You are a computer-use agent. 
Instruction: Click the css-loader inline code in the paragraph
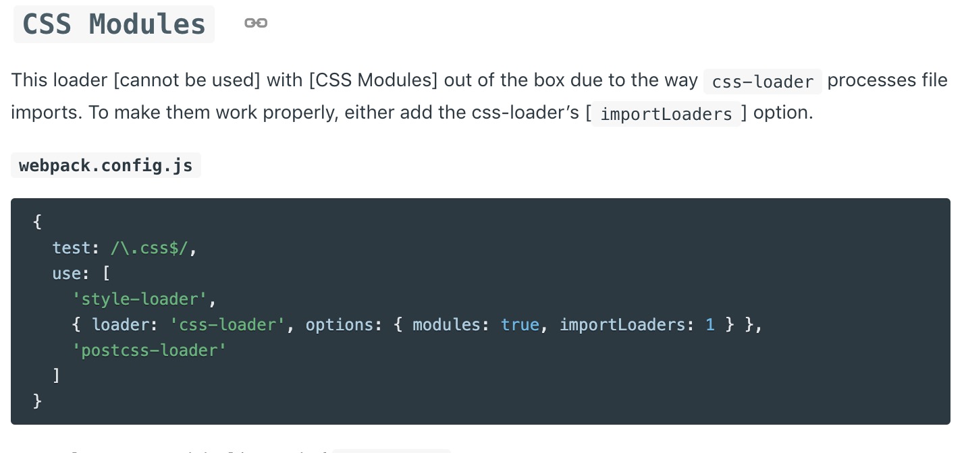(763, 82)
